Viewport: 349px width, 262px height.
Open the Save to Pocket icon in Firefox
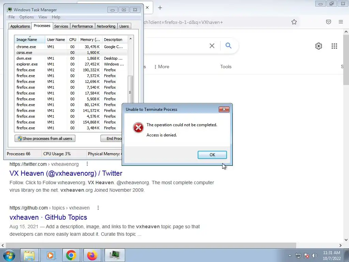point(329,22)
